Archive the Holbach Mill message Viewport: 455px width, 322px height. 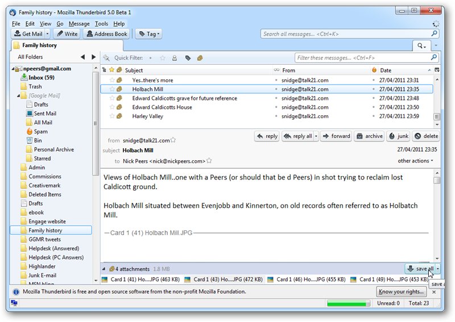[369, 136]
